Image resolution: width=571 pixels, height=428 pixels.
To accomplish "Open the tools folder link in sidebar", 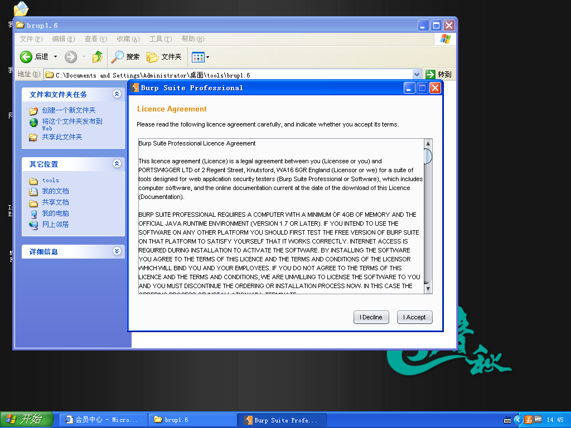I will (x=51, y=181).
